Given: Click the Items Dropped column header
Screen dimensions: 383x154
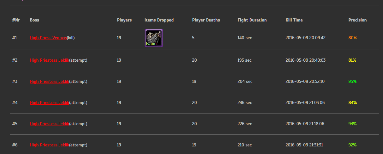Looking at the screenshot, I should (159, 20).
